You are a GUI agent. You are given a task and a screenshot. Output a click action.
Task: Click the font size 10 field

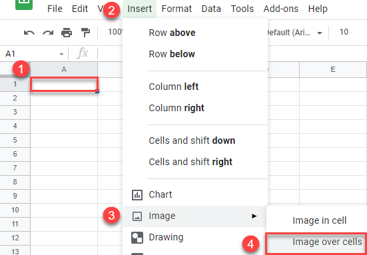(344, 32)
